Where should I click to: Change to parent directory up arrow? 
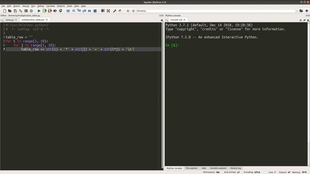(307, 11)
